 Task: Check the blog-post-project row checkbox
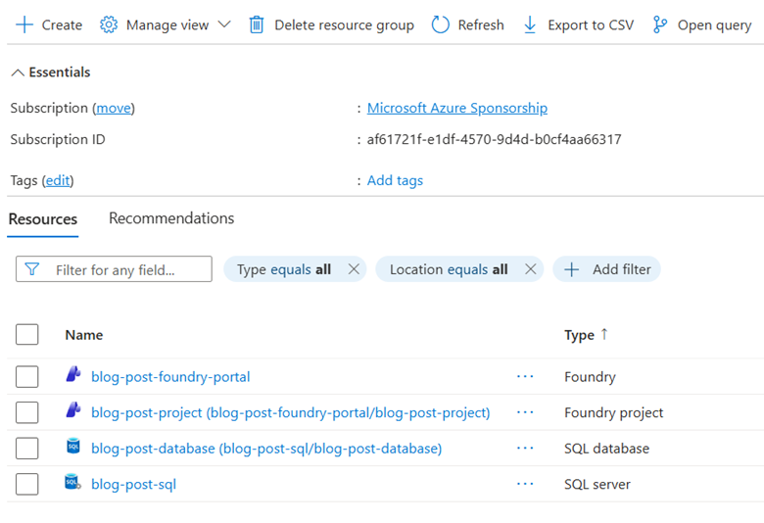coord(26,412)
